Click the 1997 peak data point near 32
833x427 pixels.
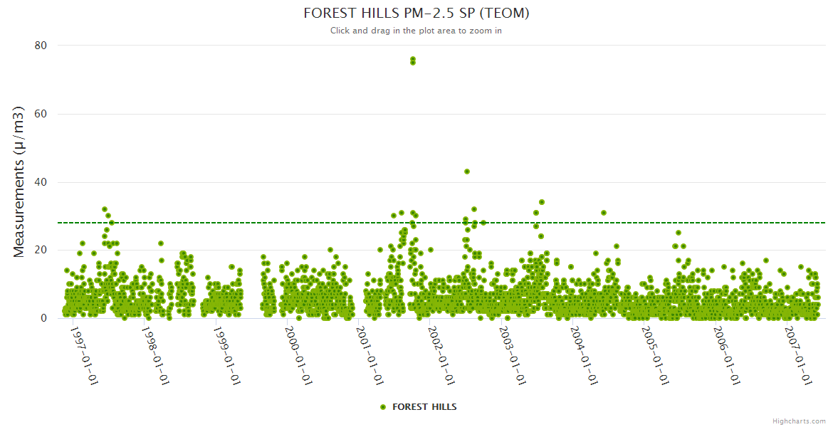pyautogui.click(x=105, y=209)
